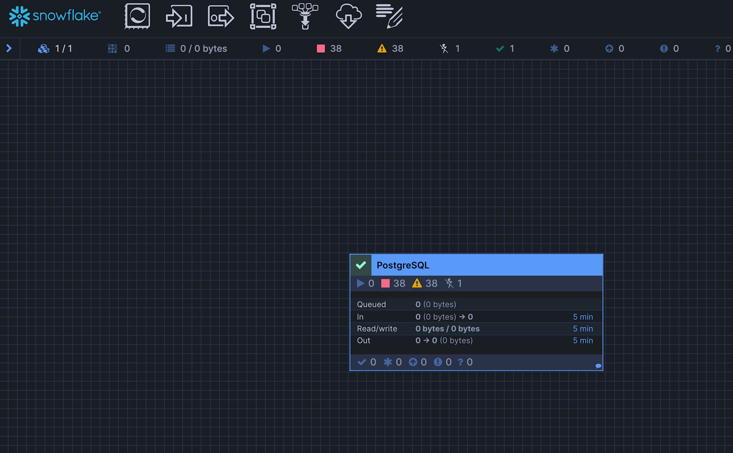The height and width of the screenshot is (453, 733).
Task: Click the cluster nodes 1/1 indicator
Action: [55, 48]
